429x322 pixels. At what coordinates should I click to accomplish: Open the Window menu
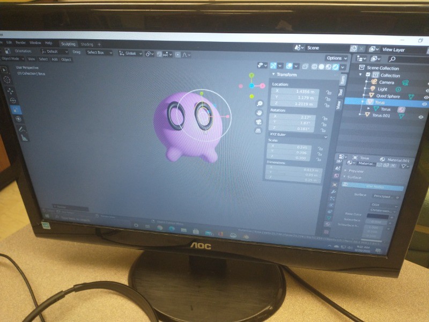pyautogui.click(x=35, y=43)
